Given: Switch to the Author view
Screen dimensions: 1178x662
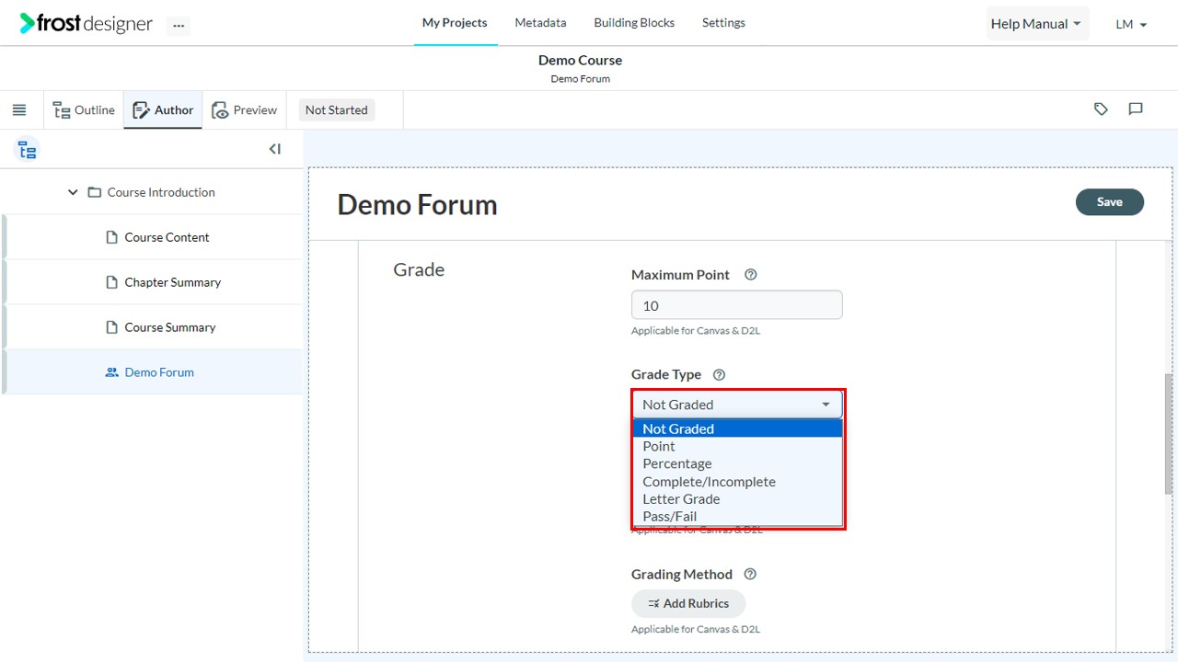Looking at the screenshot, I should [163, 110].
